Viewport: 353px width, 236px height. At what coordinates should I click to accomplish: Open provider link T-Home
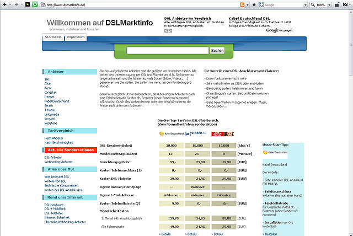click(50, 110)
